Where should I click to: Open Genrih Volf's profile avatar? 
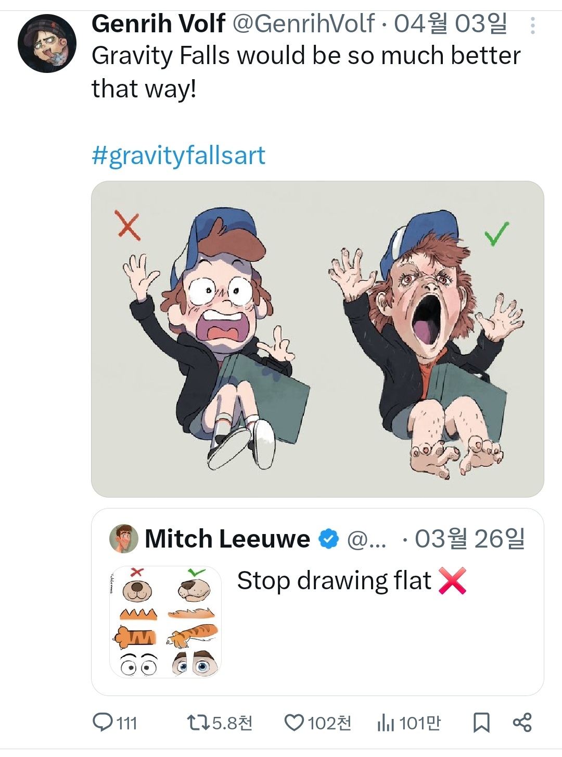click(x=47, y=43)
